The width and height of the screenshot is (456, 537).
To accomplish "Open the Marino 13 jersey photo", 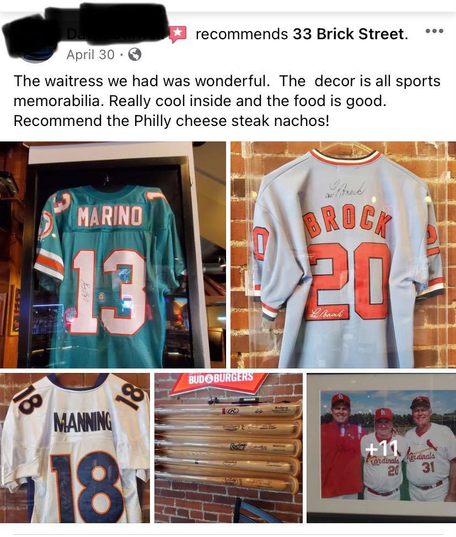I will 113,255.
